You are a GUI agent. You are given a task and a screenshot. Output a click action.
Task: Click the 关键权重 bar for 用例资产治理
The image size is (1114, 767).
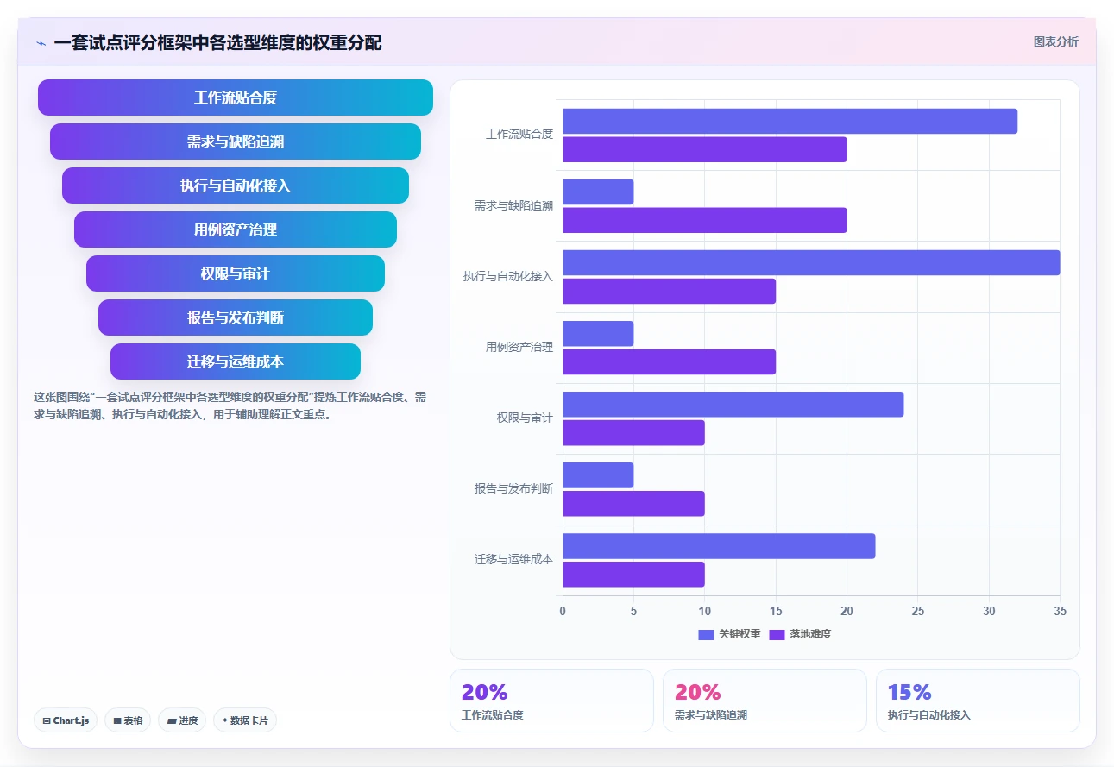tap(599, 333)
